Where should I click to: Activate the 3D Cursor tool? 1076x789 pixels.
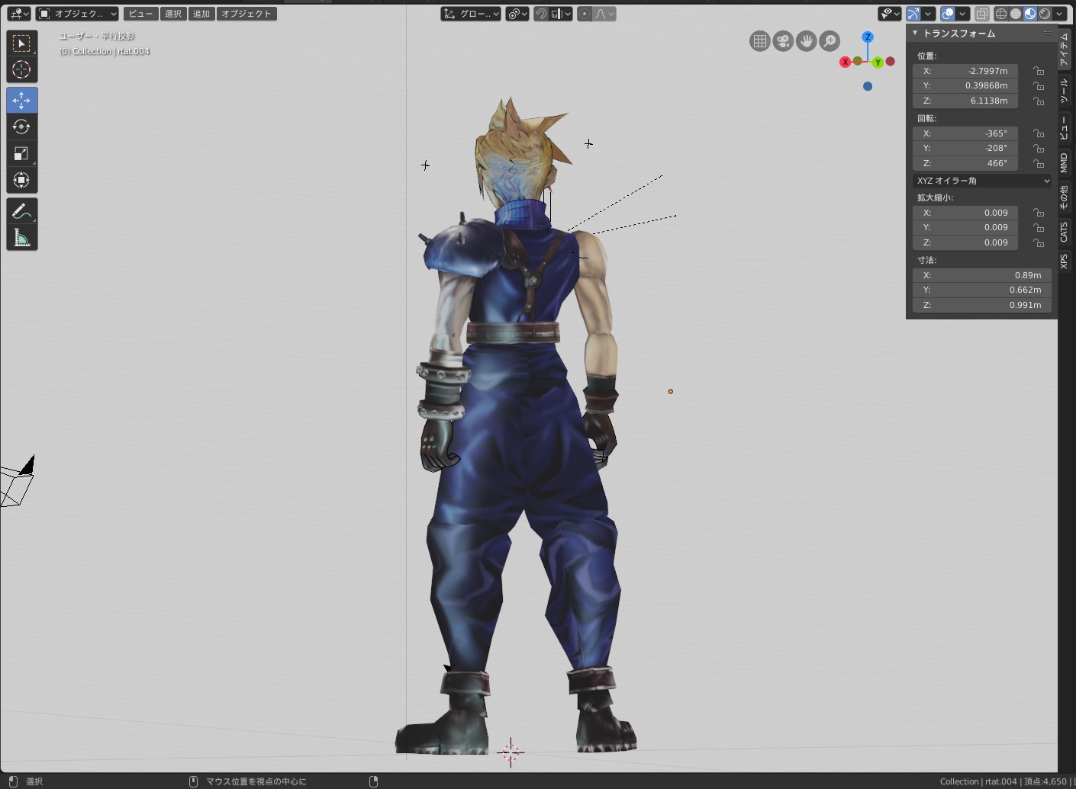[21, 69]
